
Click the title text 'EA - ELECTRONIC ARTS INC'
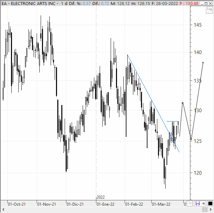coord(29,3)
